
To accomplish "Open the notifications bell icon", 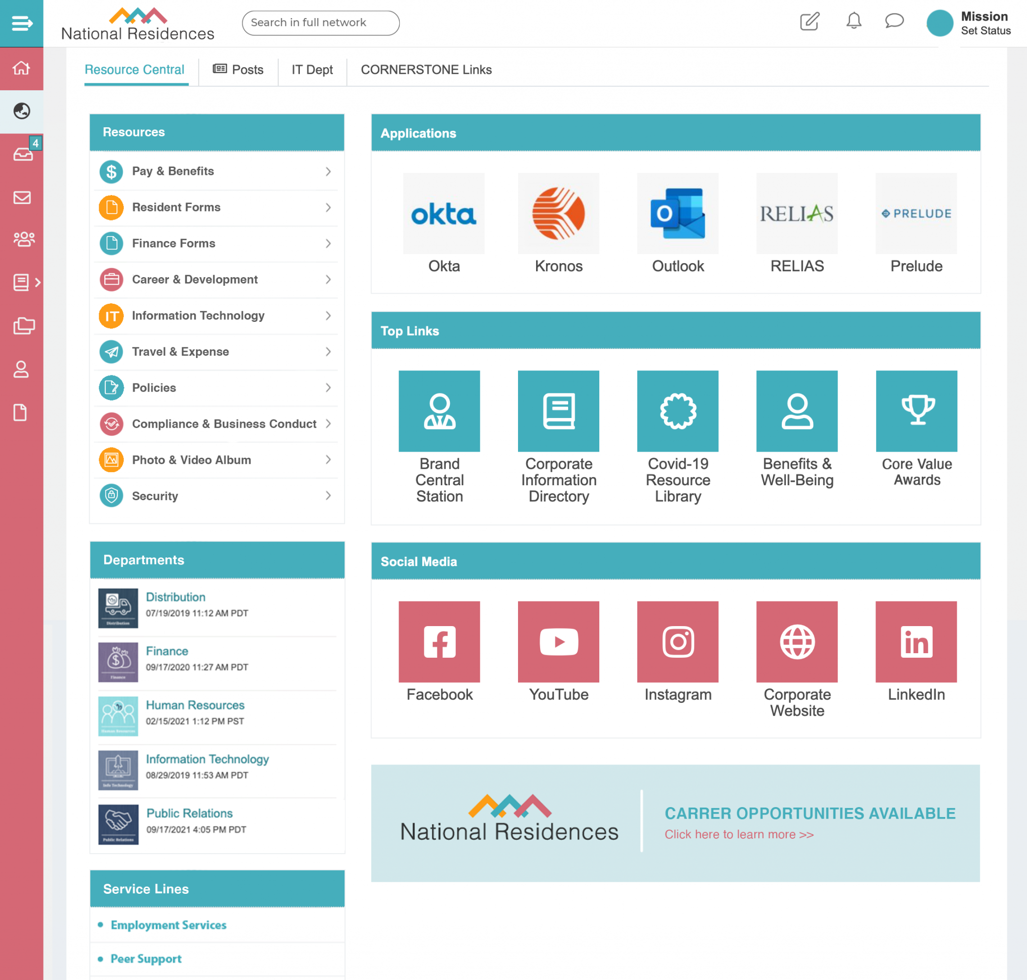I will (x=853, y=22).
